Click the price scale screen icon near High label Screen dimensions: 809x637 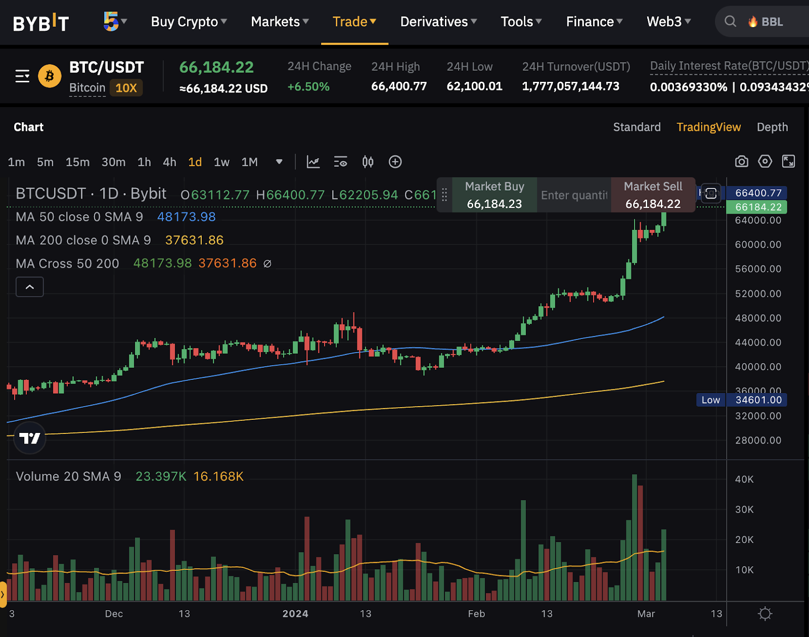tap(711, 193)
